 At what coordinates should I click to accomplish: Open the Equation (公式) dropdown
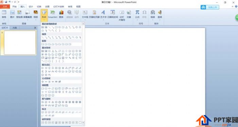[137, 15]
